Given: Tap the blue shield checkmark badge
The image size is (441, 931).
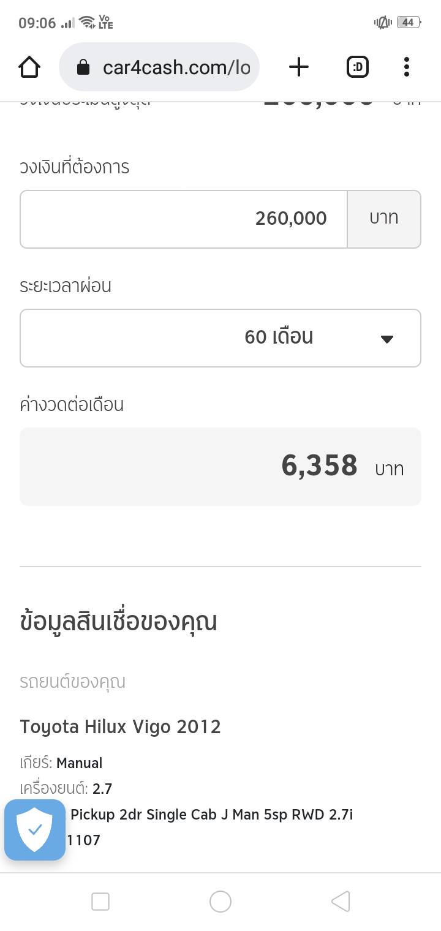Looking at the screenshot, I should pos(35,830).
